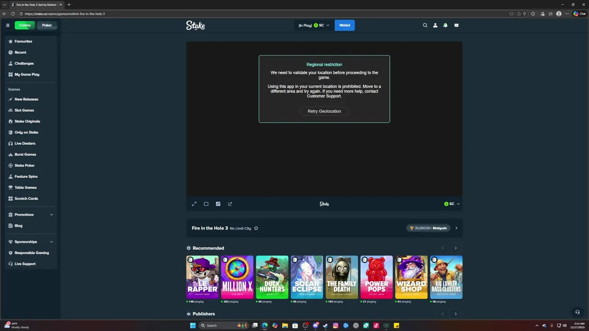Expand the game details chevron arrow
Image resolution: width=589 pixels, height=331 pixels.
[456, 228]
